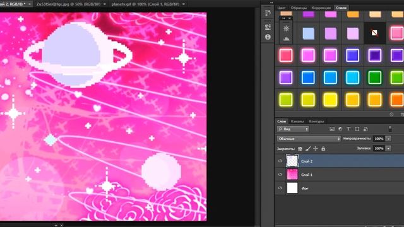Screen dimensions: 404x227
Task: Select the Фон white layer thumbnail
Action: [292, 188]
